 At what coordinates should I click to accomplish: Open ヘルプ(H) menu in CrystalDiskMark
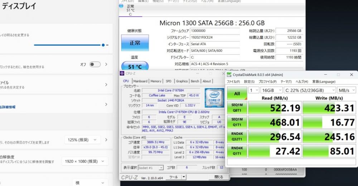point(302,82)
